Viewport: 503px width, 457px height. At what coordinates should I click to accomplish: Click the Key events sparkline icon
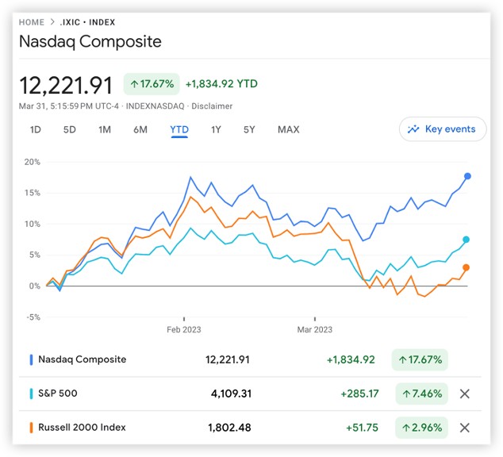point(413,129)
